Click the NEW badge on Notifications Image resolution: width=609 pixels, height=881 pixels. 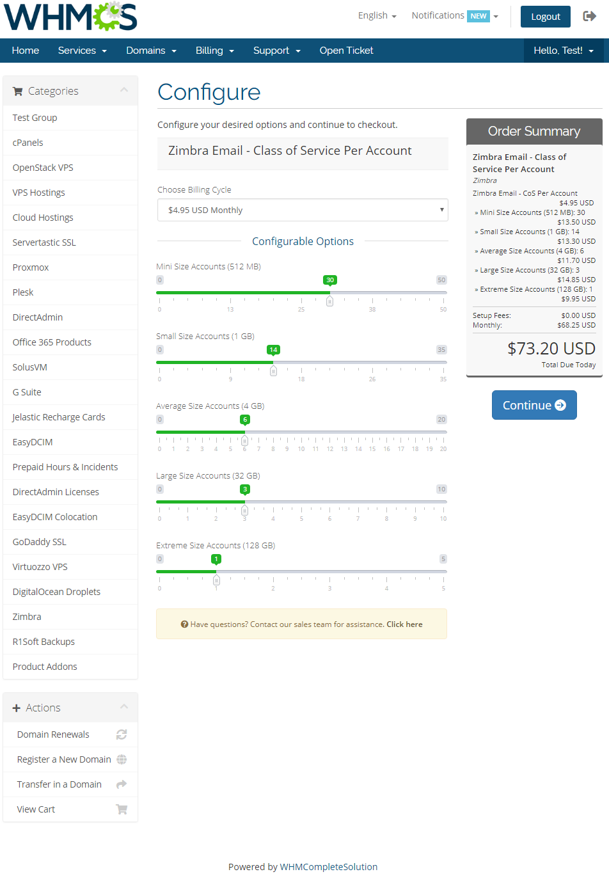[x=478, y=16]
